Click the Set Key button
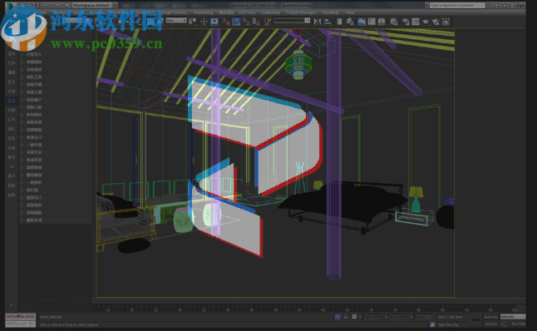 pyautogui.click(x=490, y=324)
